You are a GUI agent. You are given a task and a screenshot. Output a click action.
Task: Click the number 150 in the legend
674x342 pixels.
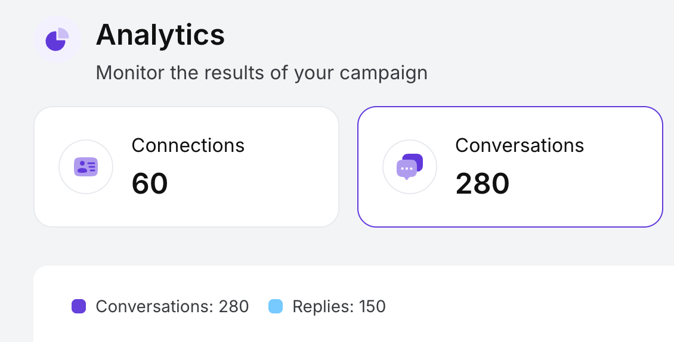coord(372,307)
